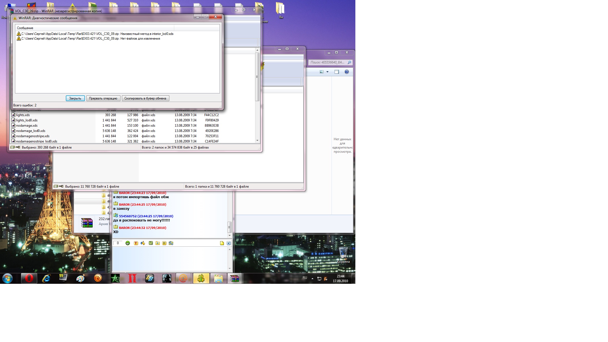The height and width of the screenshot is (342, 608).
Task: Click the key/contact-info icon in chat toolbar
Action: point(171,243)
